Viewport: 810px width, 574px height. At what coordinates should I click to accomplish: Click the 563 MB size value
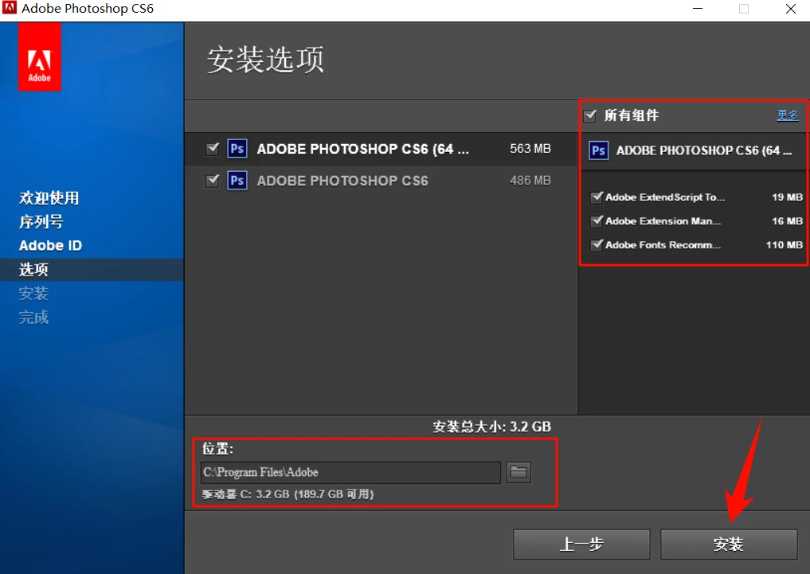(x=530, y=149)
